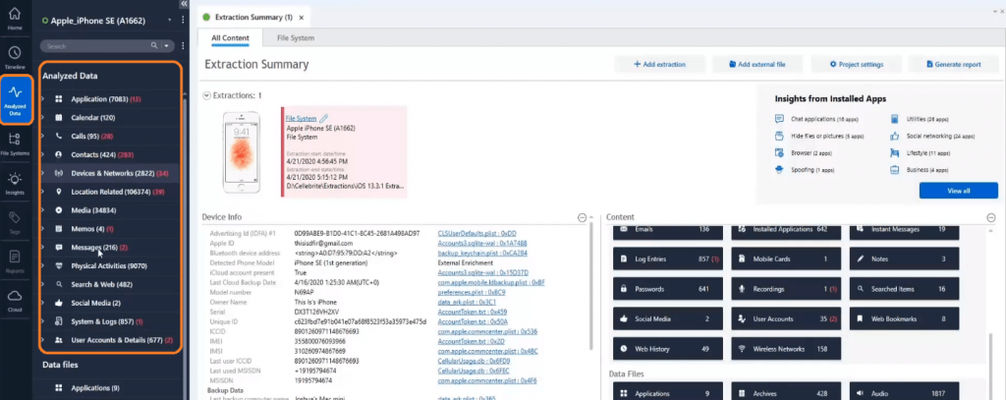Collapse the Extractions: 1 section

(x=206, y=95)
